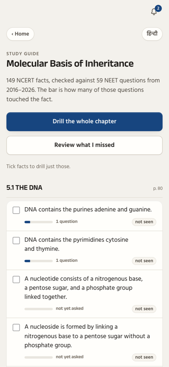Viewport: 169px width, 367px height.
Task: Click the empty bar under nucleotide fact
Action: click(x=39, y=309)
